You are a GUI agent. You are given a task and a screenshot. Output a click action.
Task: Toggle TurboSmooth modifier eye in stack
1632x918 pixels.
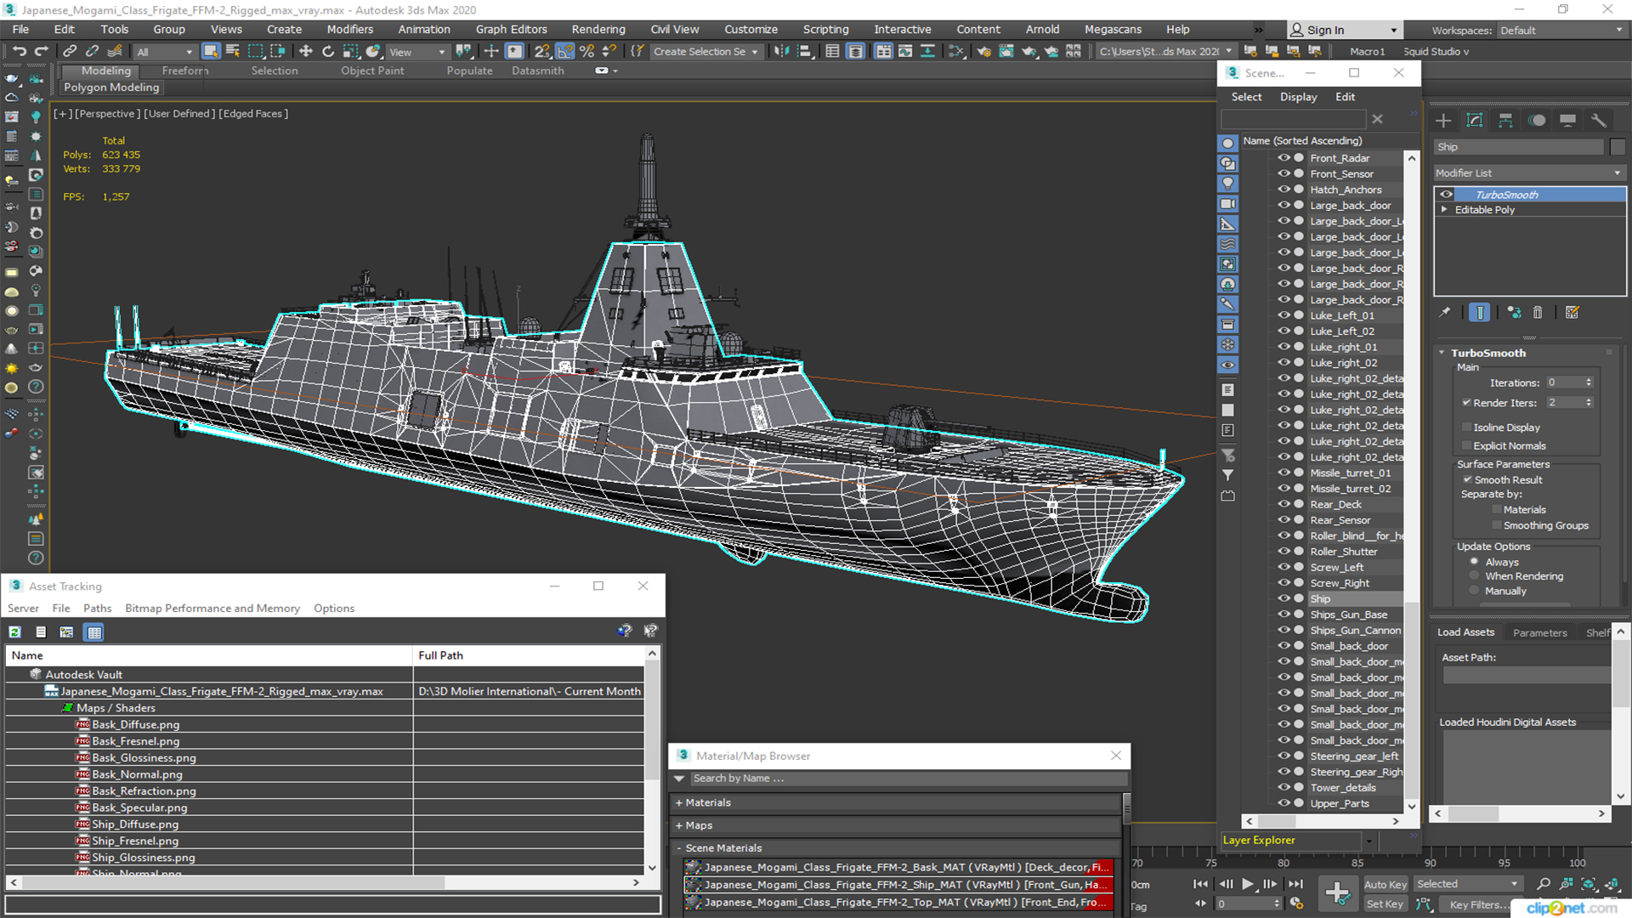(x=1446, y=195)
